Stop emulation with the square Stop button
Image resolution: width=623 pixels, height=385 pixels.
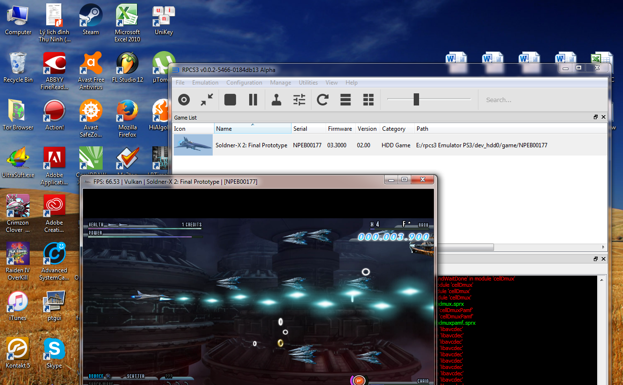(230, 100)
